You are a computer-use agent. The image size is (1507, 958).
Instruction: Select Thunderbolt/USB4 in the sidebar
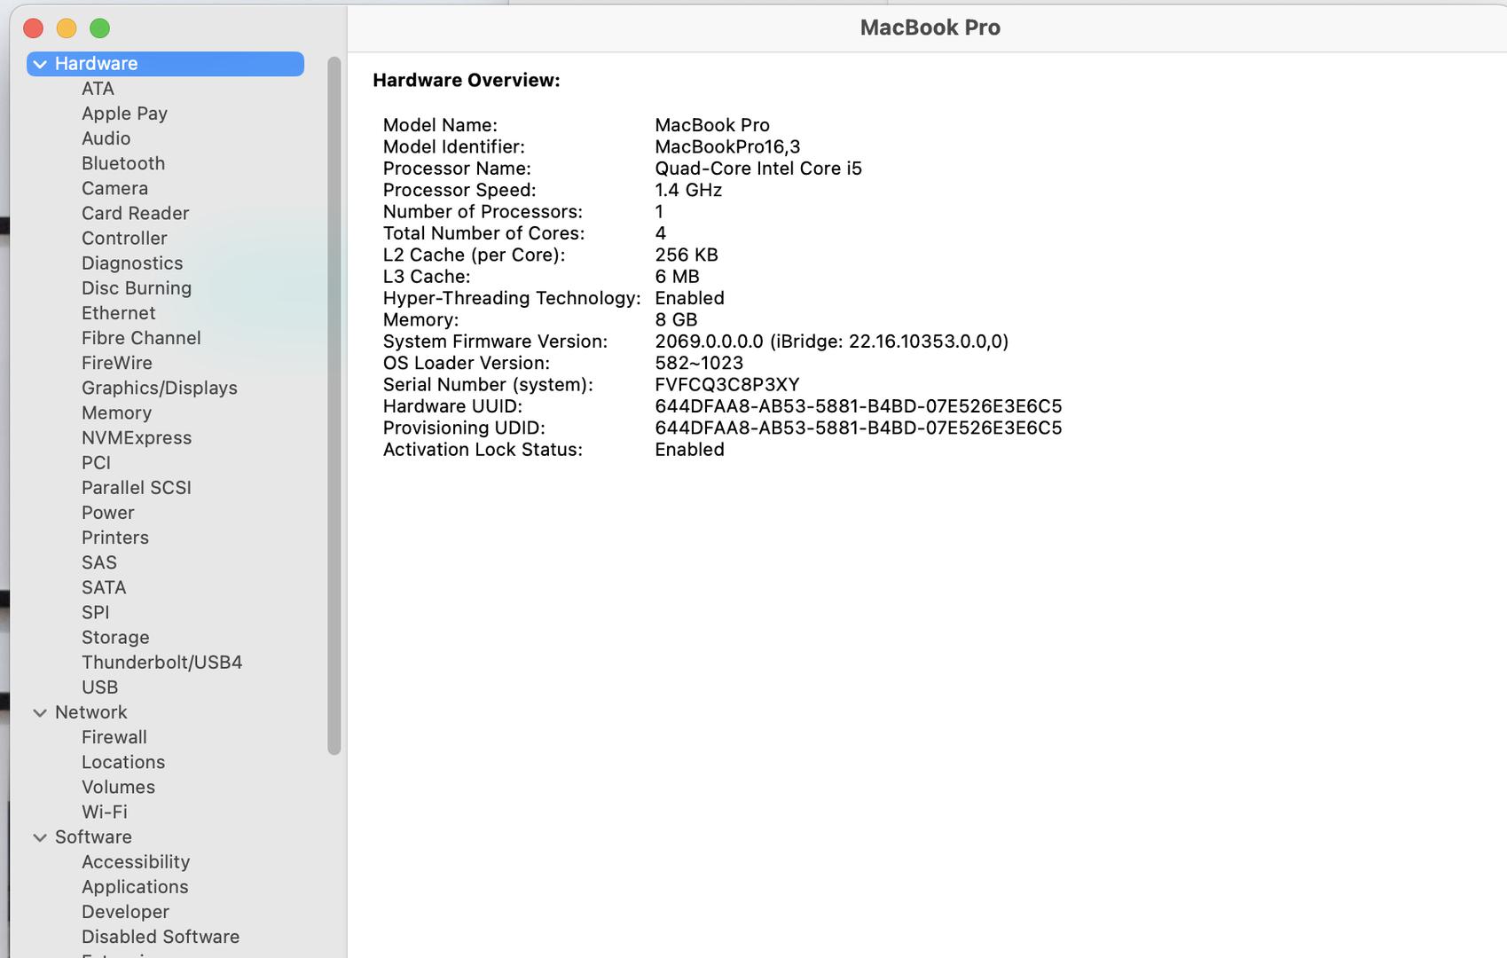click(162, 663)
